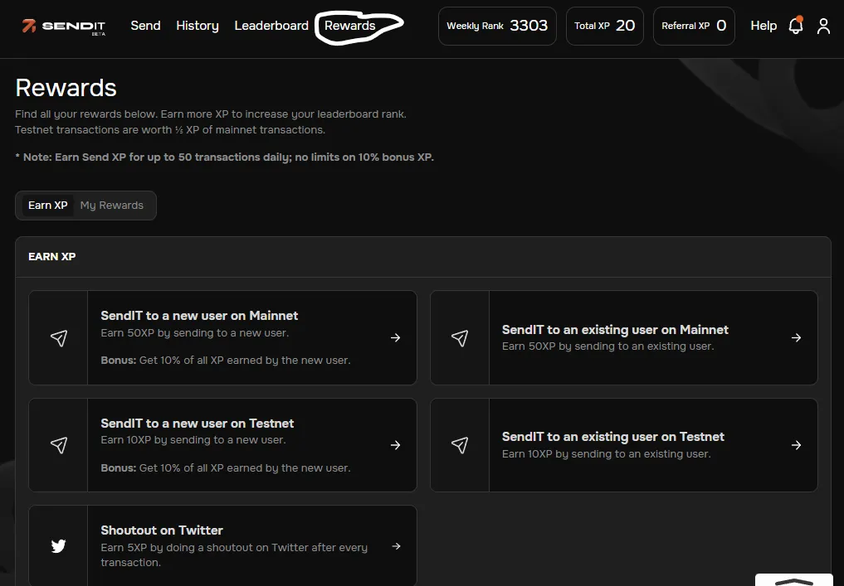Click arrow on existing user Mainnet card

(796, 337)
